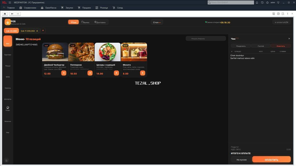Switch to Çek 20.000 tab
The width and height of the screenshot is (296, 166).
pos(11,31)
